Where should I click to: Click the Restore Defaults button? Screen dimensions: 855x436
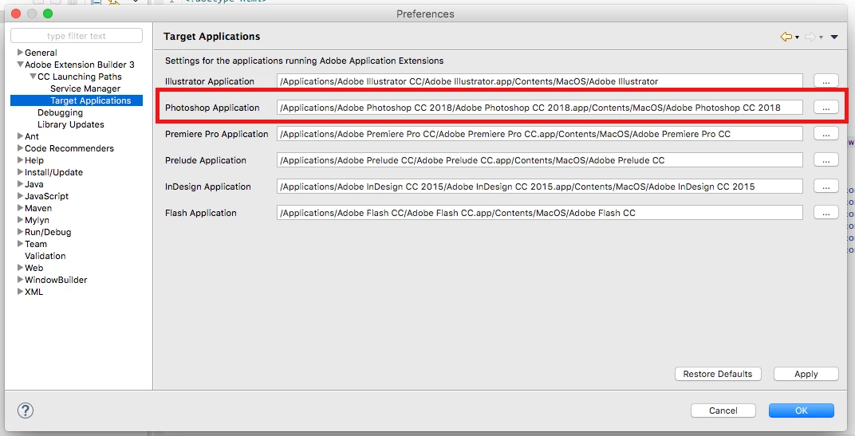point(718,374)
